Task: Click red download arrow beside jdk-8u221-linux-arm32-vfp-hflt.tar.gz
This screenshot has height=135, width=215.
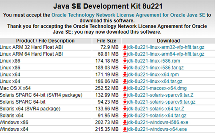Action: (125, 47)
